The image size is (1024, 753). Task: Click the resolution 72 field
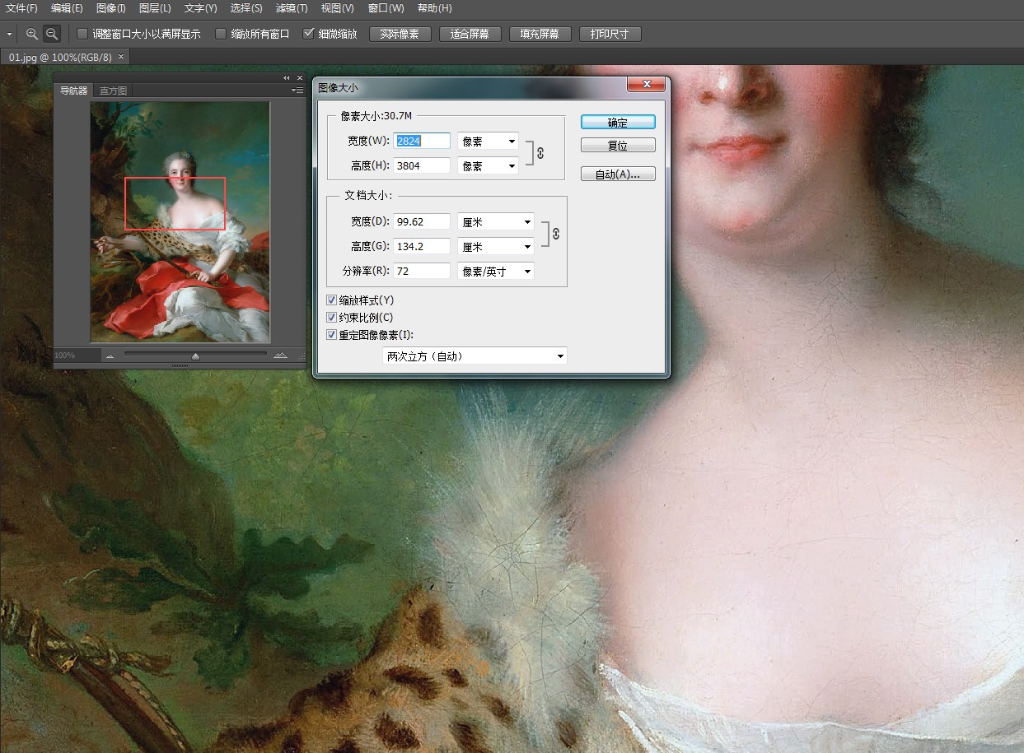(x=422, y=272)
